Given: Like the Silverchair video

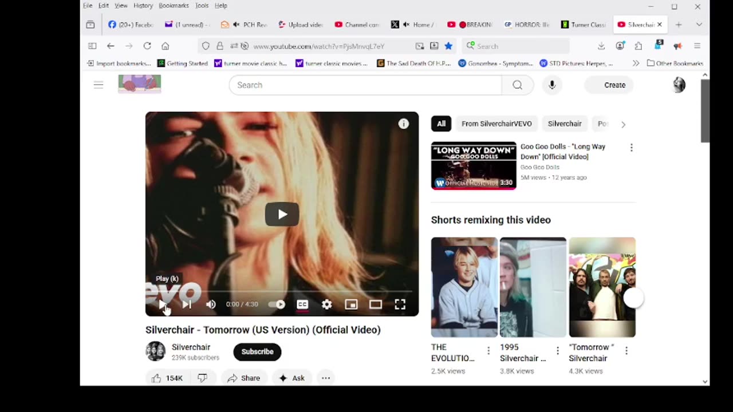Looking at the screenshot, I should click(x=167, y=378).
